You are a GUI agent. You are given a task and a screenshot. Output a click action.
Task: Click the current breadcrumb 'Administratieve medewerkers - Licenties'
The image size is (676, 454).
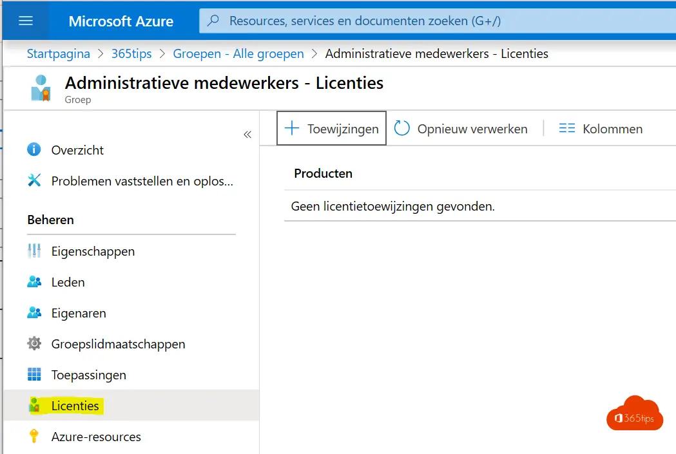pos(437,54)
